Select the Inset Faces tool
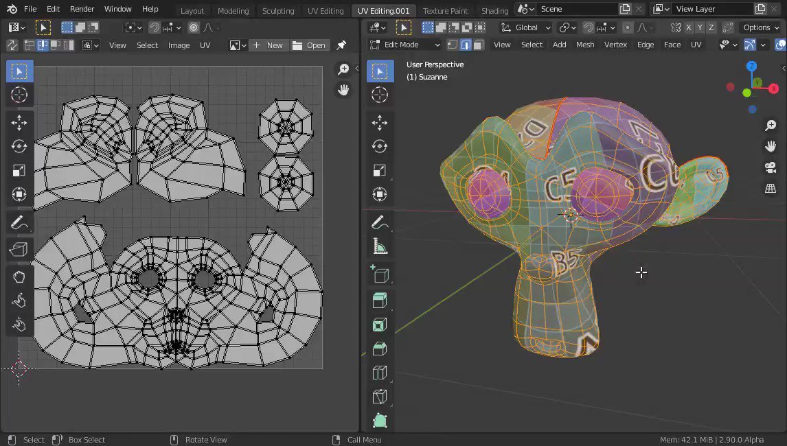Image resolution: width=787 pixels, height=446 pixels. point(380,325)
